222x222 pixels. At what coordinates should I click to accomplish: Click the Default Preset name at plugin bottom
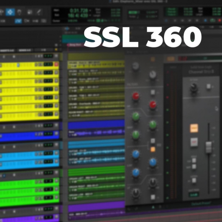[x=201, y=203]
